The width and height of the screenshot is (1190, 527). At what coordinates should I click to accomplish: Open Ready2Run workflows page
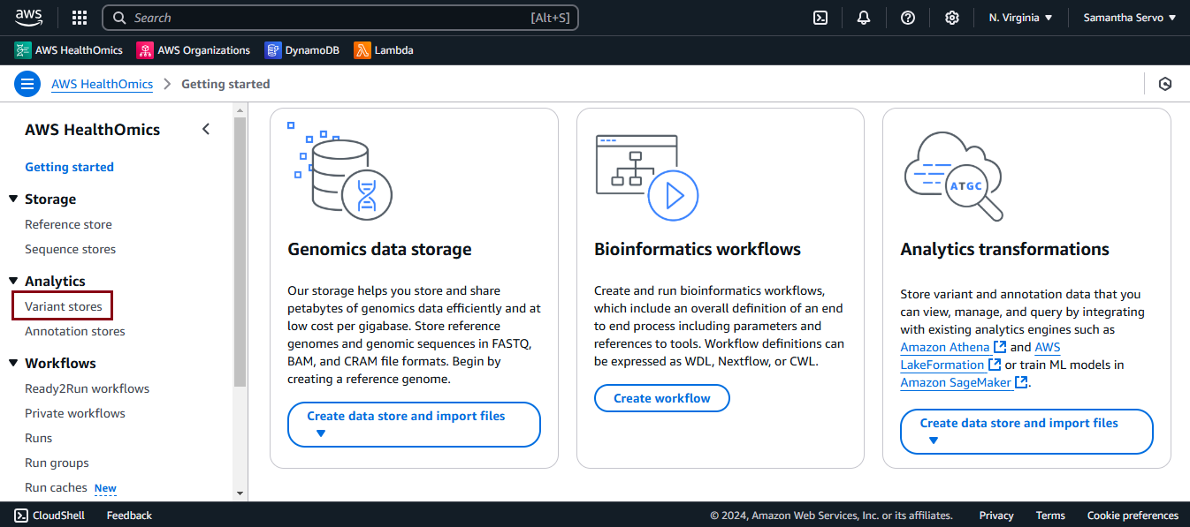pos(87,388)
